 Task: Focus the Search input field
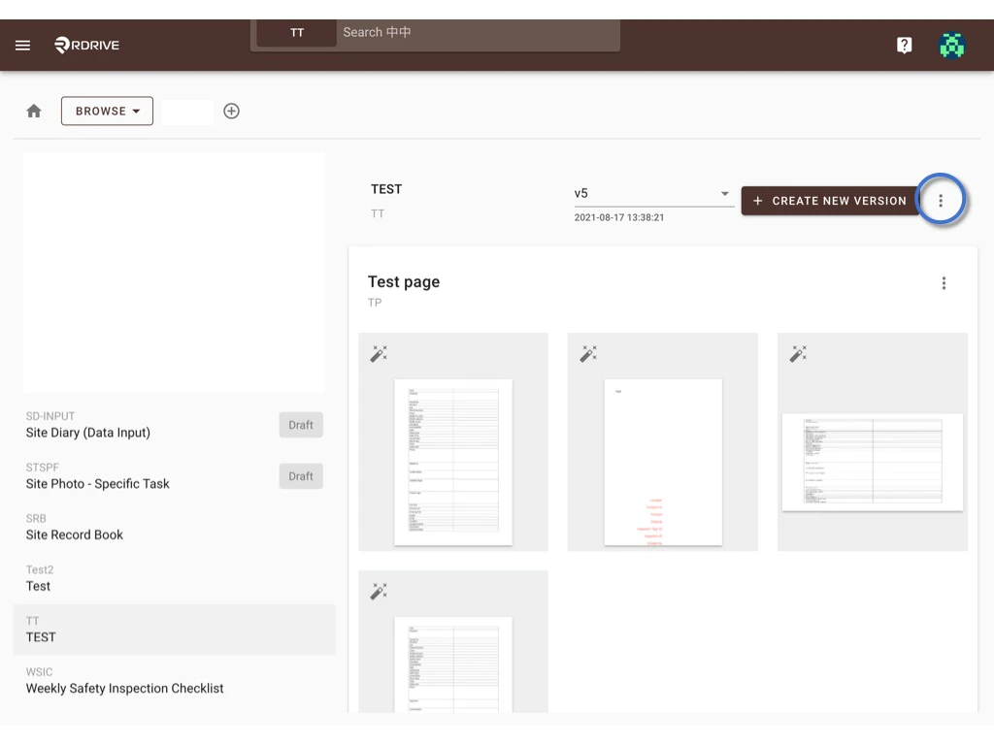coord(478,32)
